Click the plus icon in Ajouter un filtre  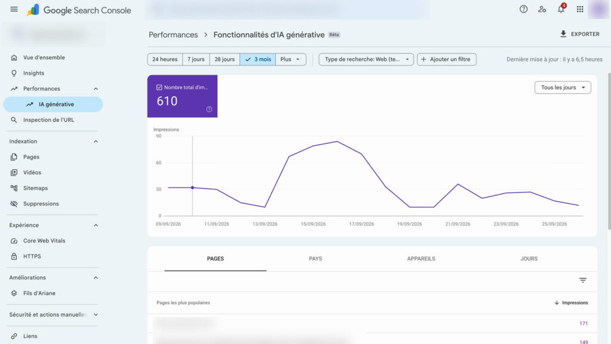coord(424,59)
